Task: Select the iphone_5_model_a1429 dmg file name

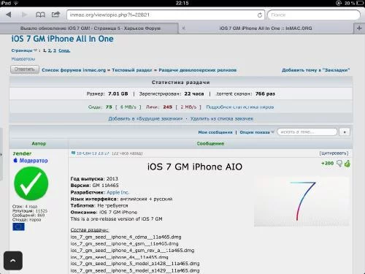Action: click(135, 270)
